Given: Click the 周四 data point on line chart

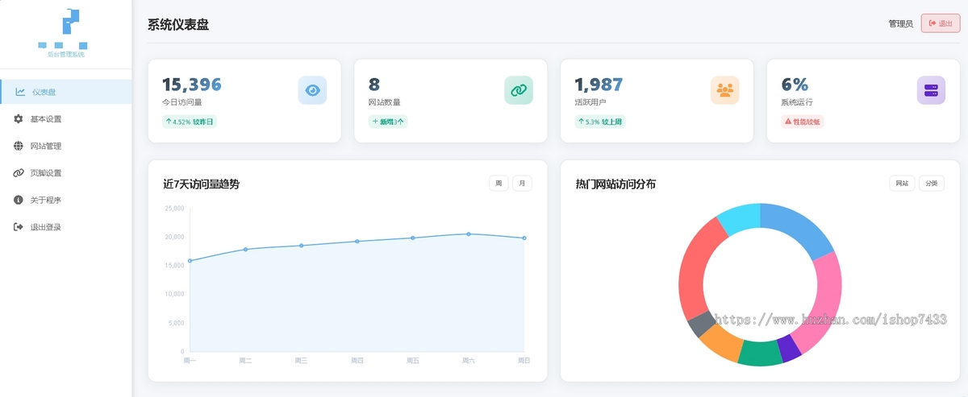Looking at the screenshot, I should tap(357, 241).
